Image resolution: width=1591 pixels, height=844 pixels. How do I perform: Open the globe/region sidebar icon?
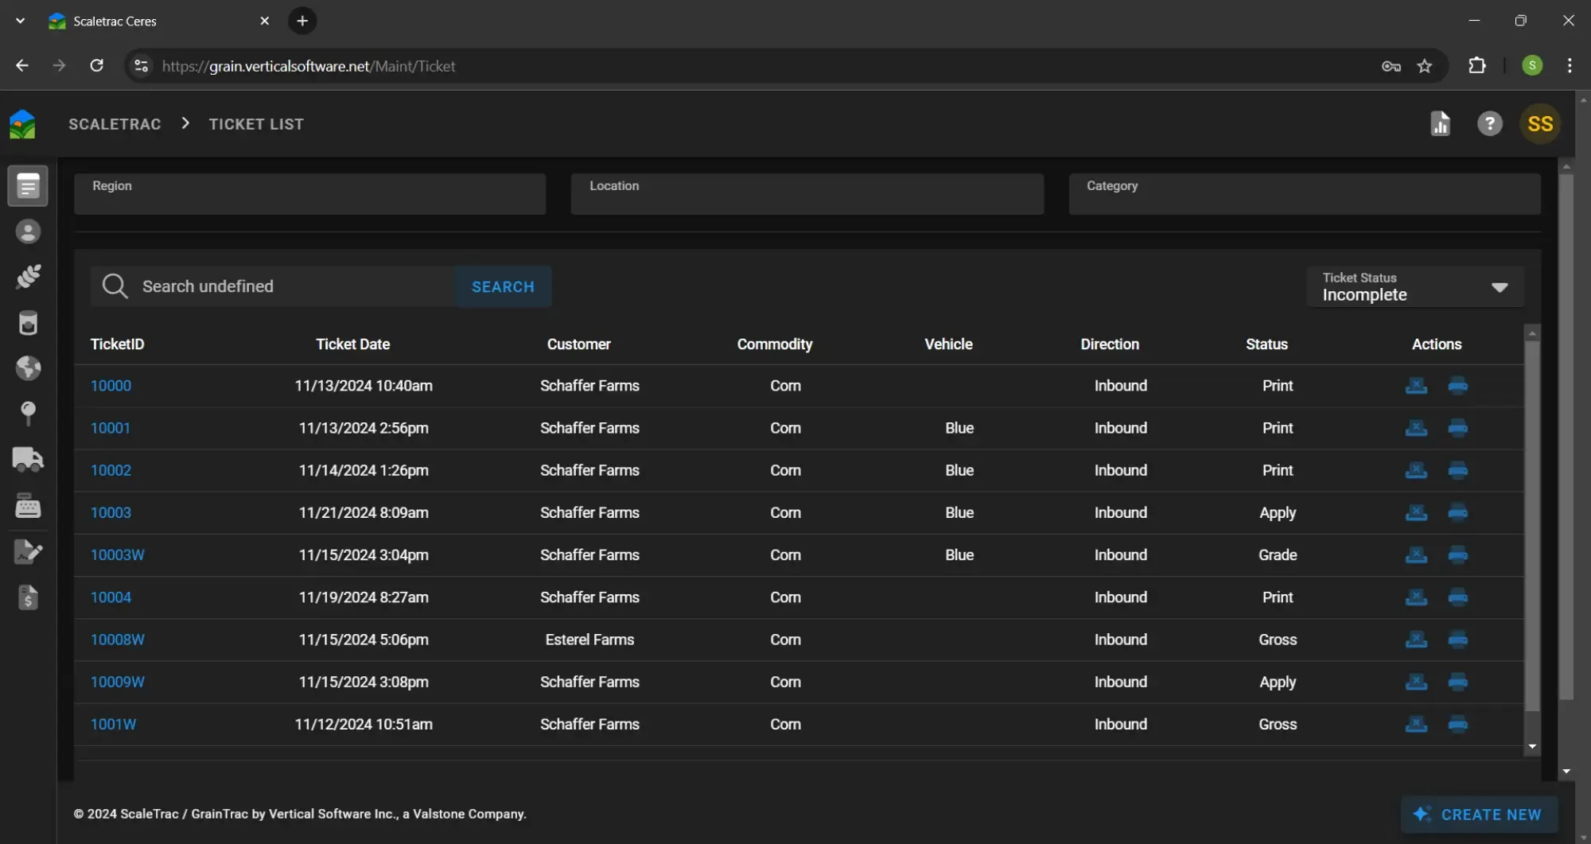coord(29,368)
